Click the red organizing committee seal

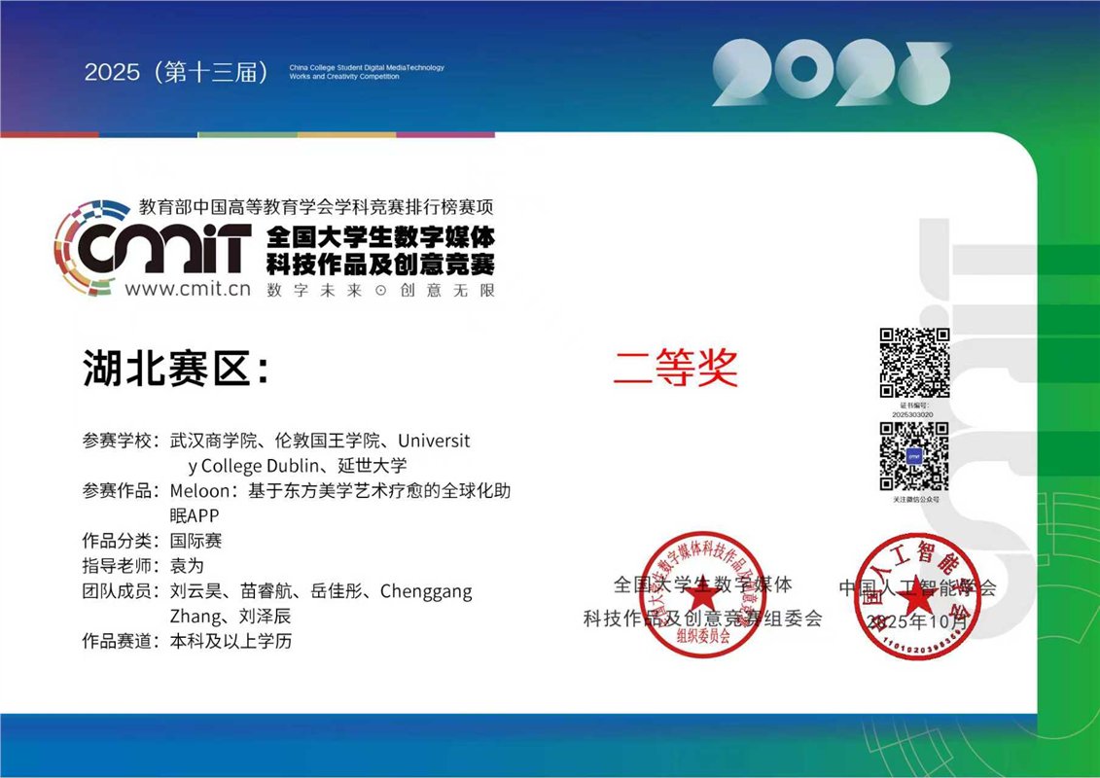703,594
